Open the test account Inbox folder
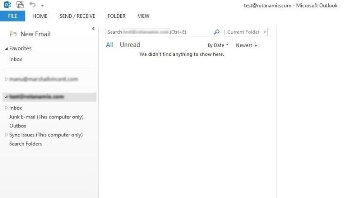The height and width of the screenshot is (198, 361). pos(16,108)
